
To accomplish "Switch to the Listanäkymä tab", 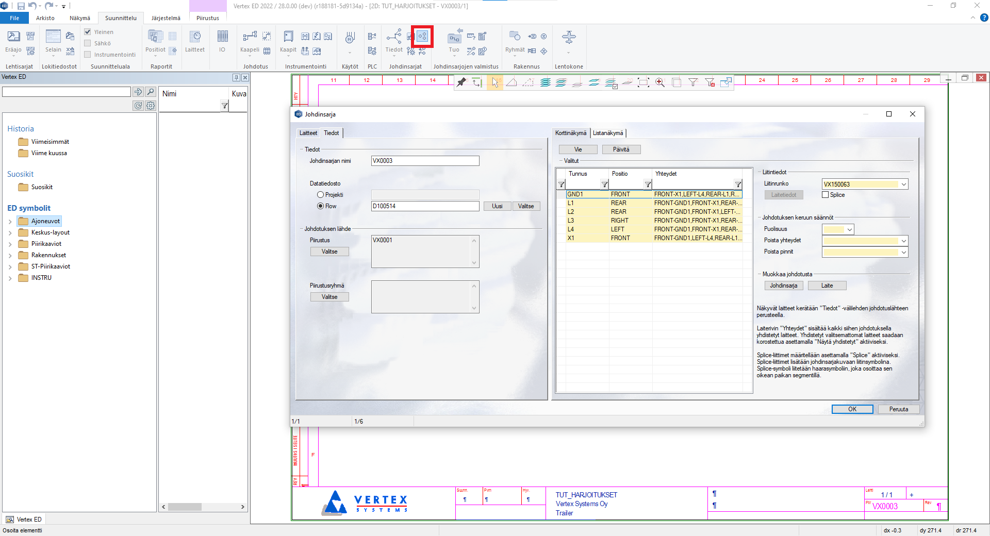I will click(x=607, y=133).
